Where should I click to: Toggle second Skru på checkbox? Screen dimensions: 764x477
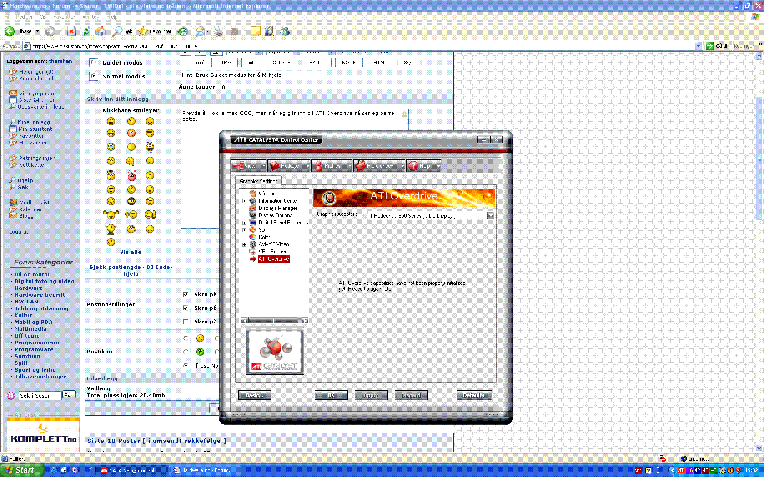(186, 308)
